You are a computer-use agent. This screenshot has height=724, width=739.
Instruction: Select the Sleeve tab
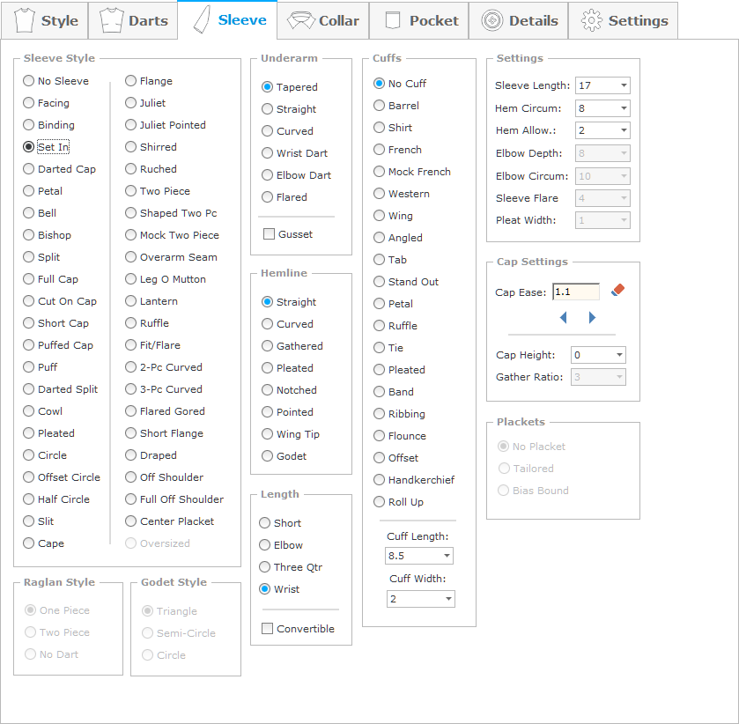point(227,19)
